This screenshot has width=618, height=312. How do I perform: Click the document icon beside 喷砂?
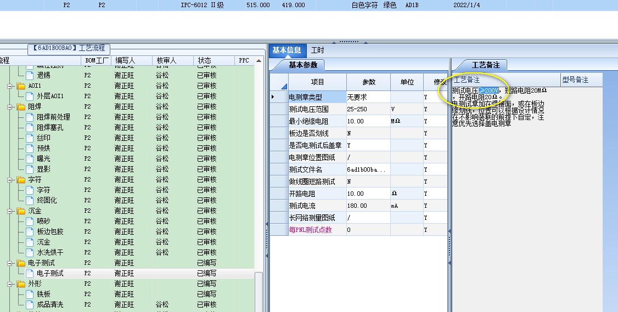pyautogui.click(x=30, y=222)
